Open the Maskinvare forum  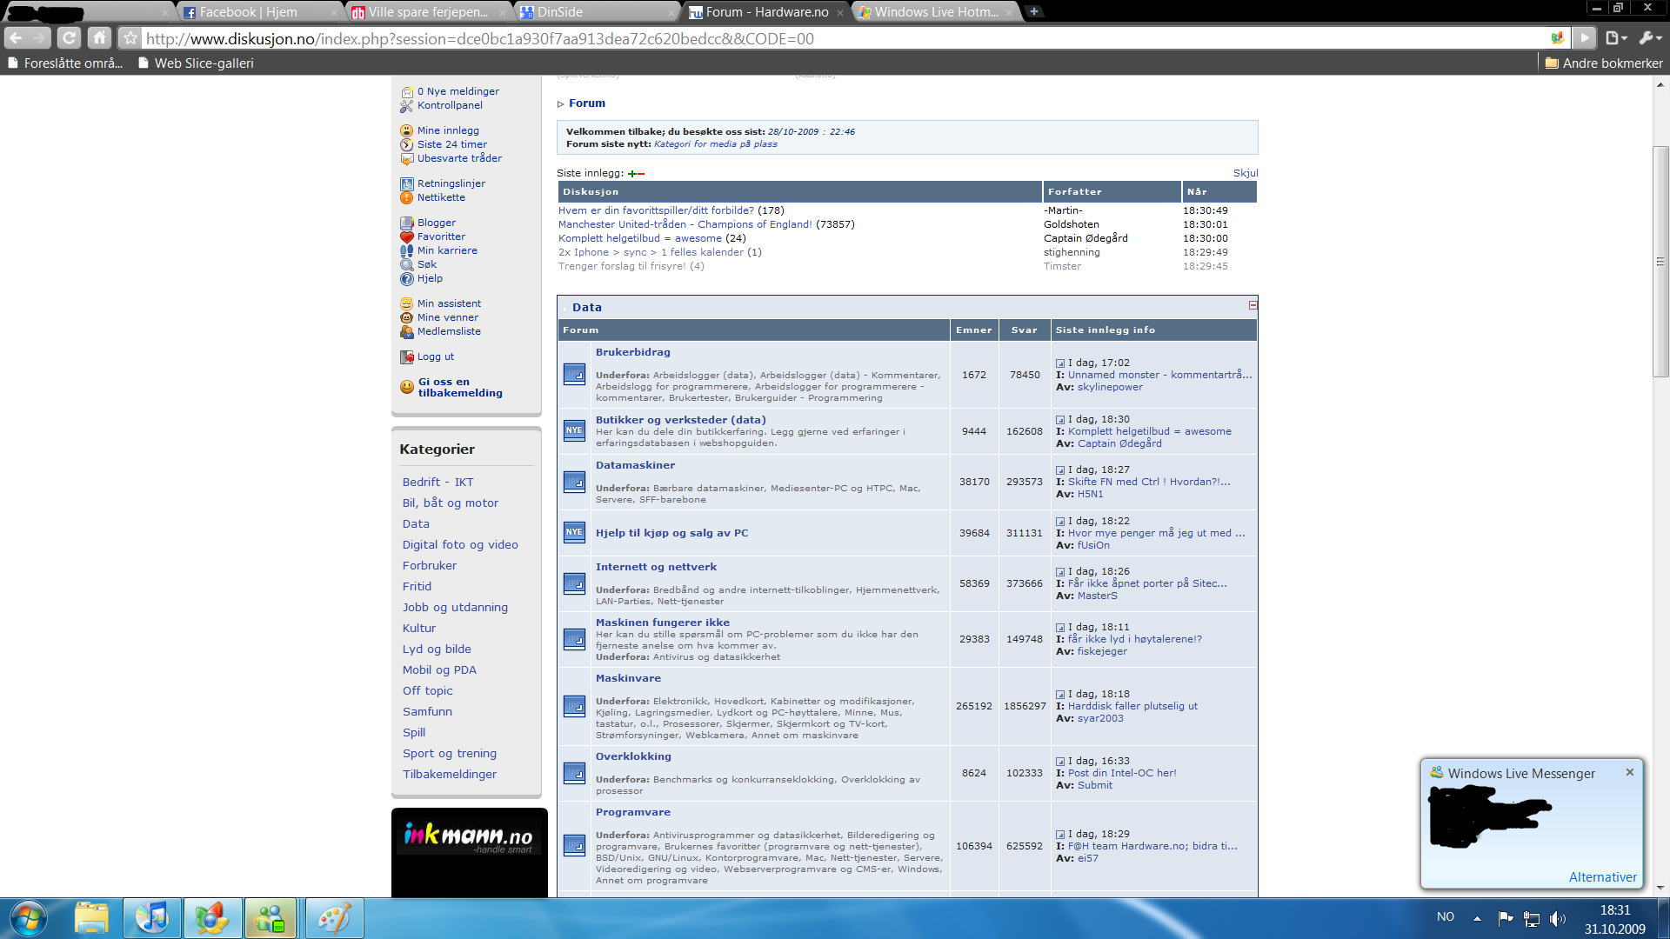tap(628, 678)
